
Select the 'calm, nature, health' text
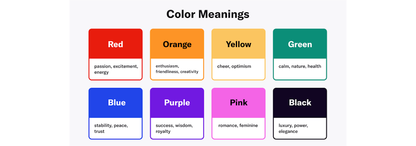tap(300, 66)
